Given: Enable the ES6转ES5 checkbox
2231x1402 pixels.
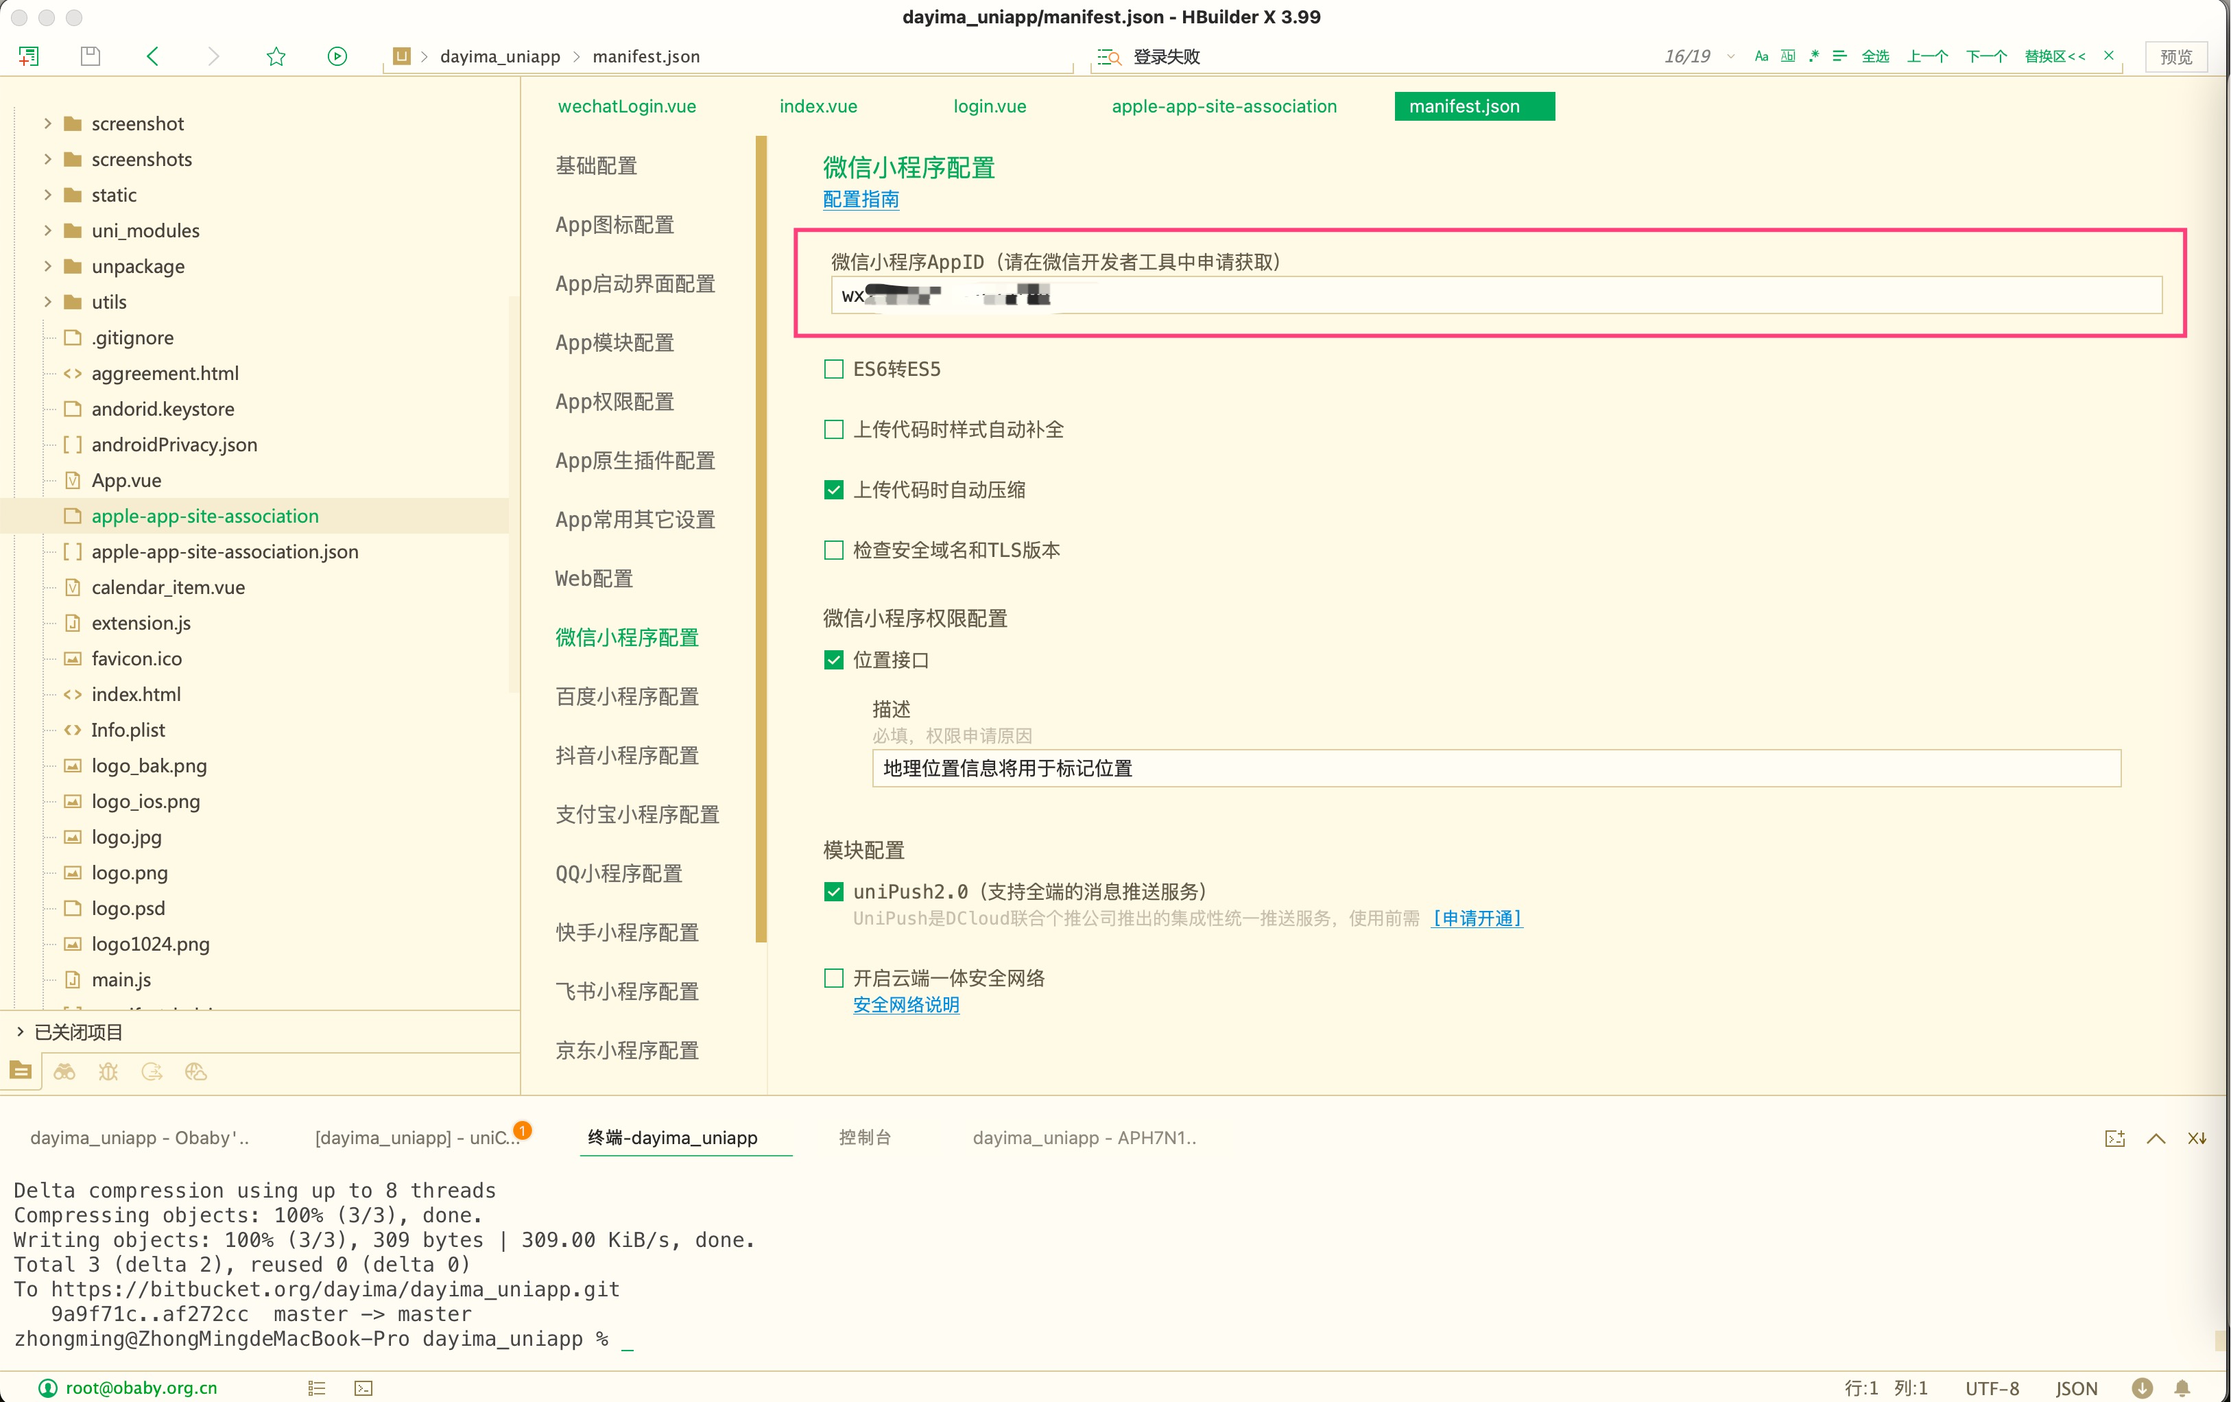Looking at the screenshot, I should [834, 369].
